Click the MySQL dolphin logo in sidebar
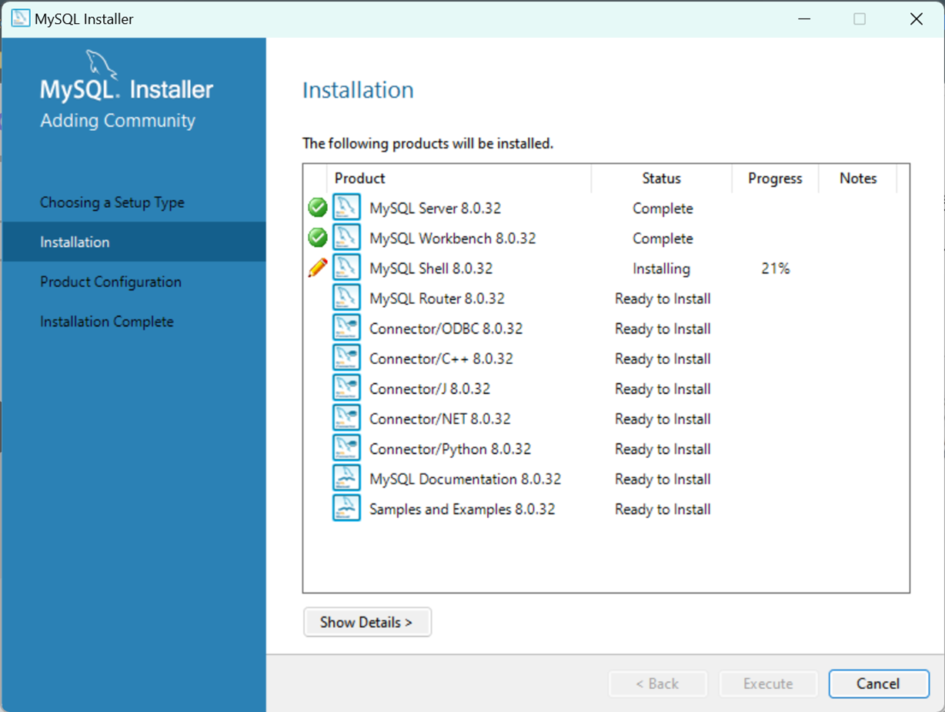This screenshot has width=945, height=712. coord(102,65)
